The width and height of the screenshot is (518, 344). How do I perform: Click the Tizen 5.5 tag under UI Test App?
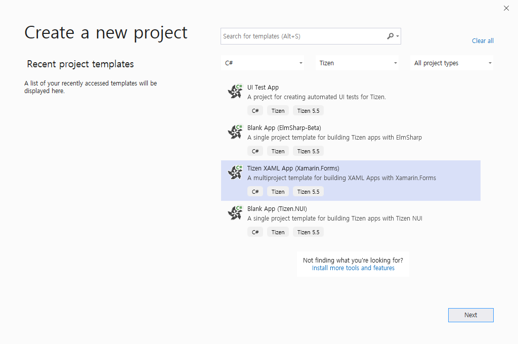click(308, 111)
